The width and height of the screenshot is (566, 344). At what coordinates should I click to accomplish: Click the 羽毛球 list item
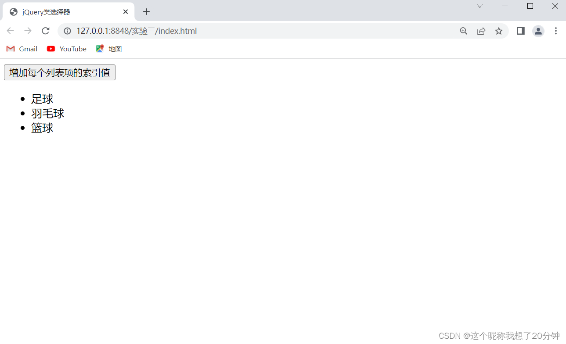tap(48, 114)
